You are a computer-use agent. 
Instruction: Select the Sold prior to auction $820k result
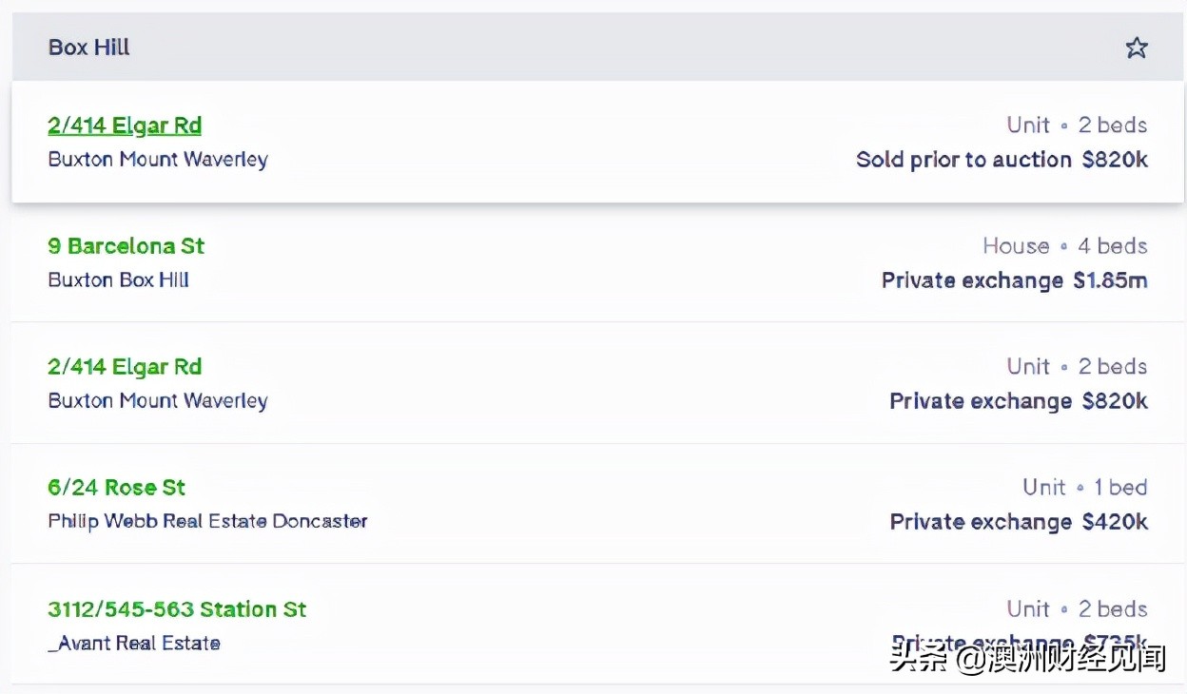pyautogui.click(x=1002, y=160)
